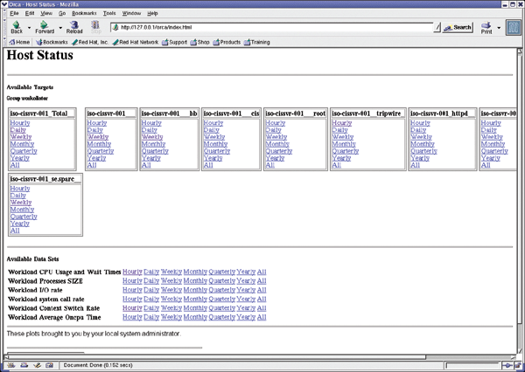Open the URL bar history dropdown
The height and width of the screenshot is (372, 525).
437,27
